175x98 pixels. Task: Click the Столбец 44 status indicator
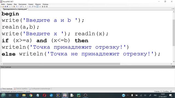click(167, 91)
